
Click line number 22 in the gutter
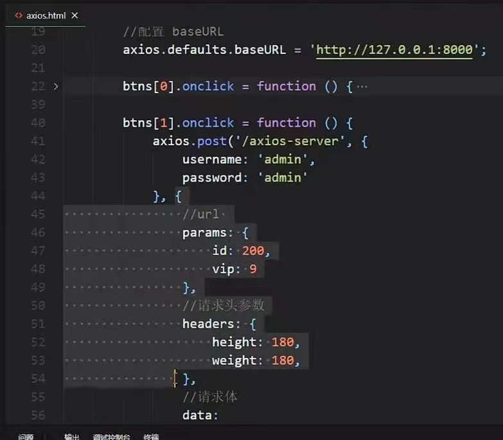38,86
